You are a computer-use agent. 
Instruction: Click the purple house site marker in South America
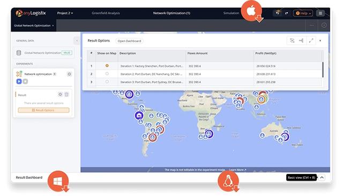[x=139, y=115]
